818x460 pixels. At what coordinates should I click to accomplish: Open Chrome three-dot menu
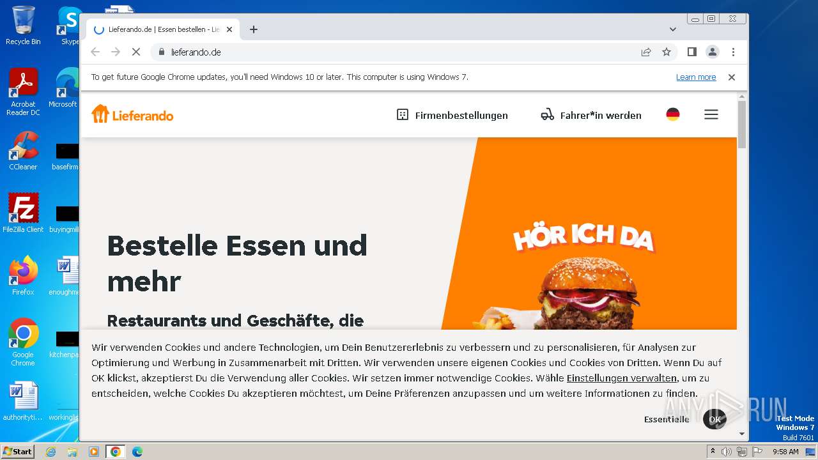[733, 52]
